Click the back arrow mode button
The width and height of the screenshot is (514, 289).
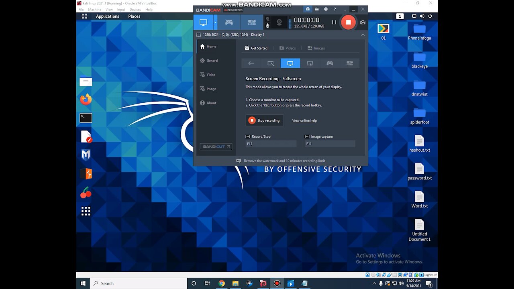(x=251, y=63)
